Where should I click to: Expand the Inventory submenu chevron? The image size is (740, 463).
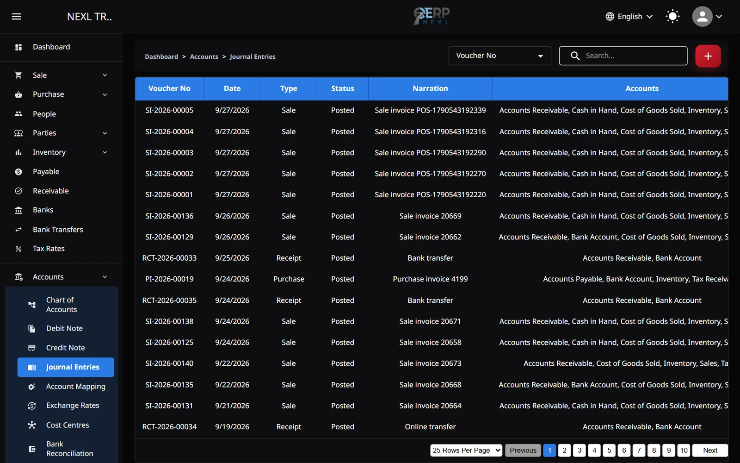[x=105, y=152]
